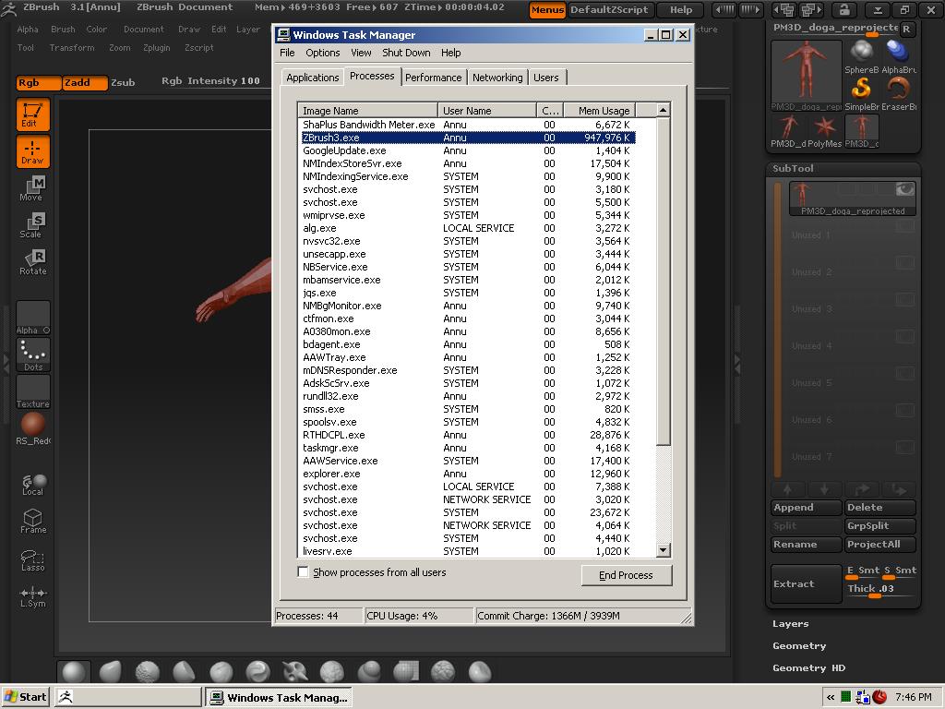The width and height of the screenshot is (945, 709).
Task: Open Task Manager's Shut Down menu
Action: (406, 53)
